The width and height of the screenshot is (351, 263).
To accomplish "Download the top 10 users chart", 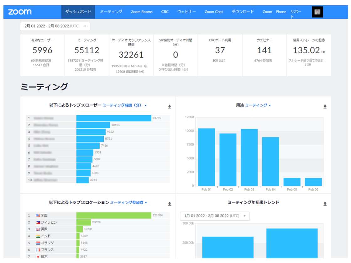I will [x=170, y=107].
